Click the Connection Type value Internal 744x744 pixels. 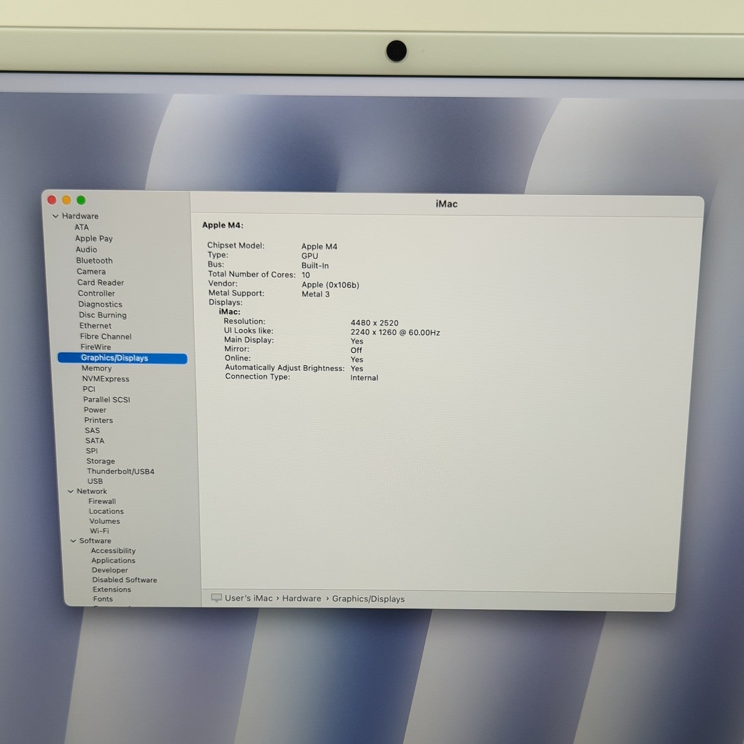coord(364,378)
